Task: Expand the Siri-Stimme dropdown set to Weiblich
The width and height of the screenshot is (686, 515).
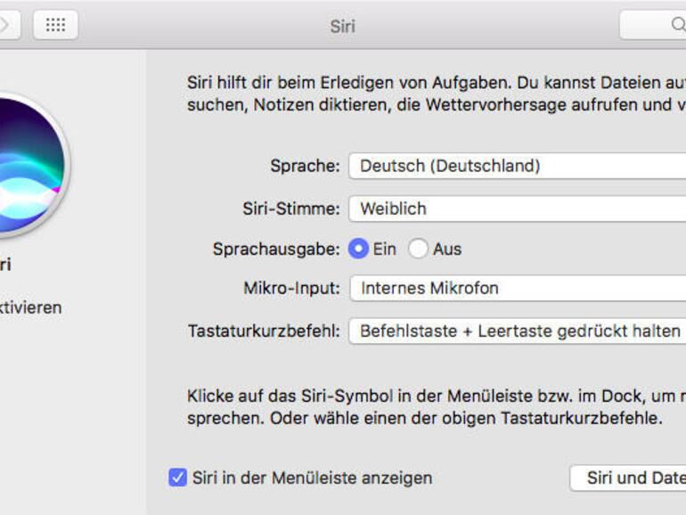Action: point(517,208)
